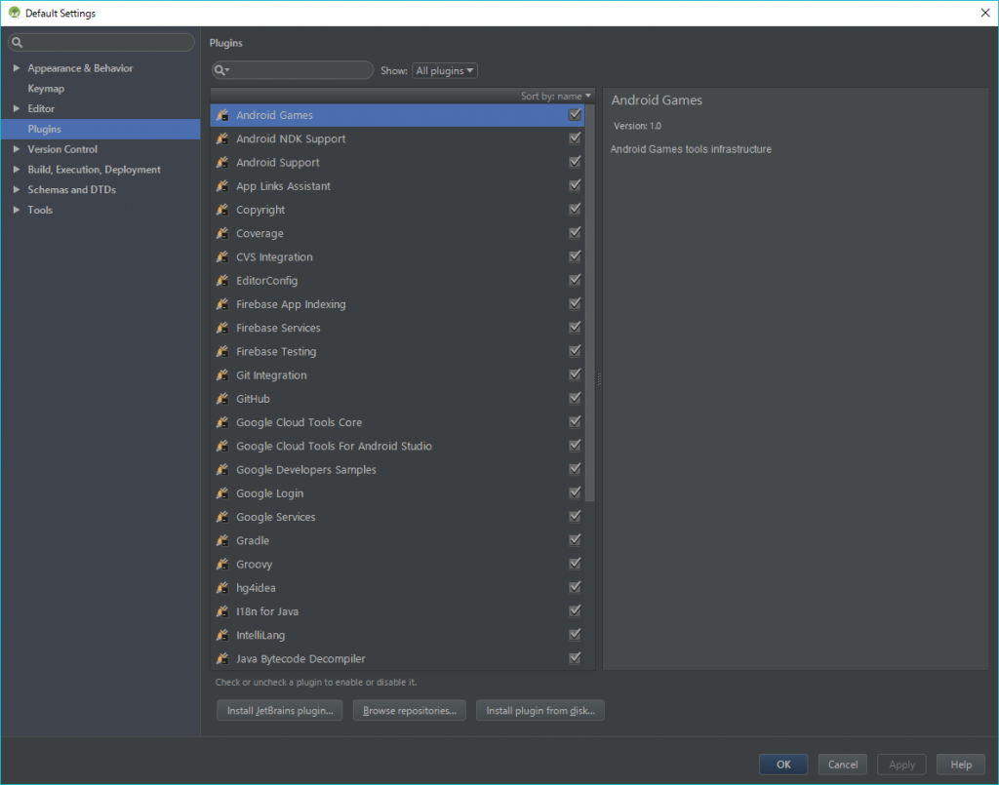This screenshot has height=785, width=999.
Task: Click Install JetBrains plugin... button
Action: click(280, 711)
